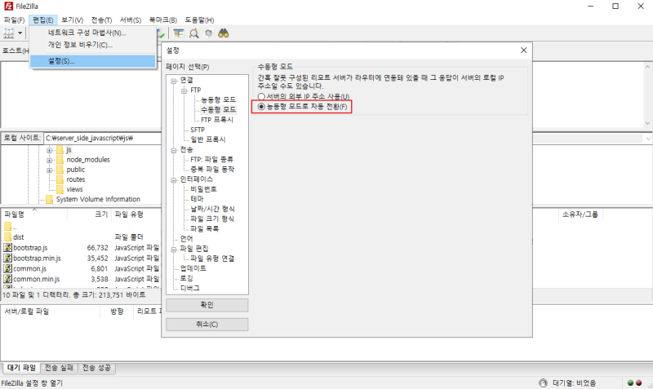Click the public folder icon in tree
The height and width of the screenshot is (389, 653).
[60, 170]
